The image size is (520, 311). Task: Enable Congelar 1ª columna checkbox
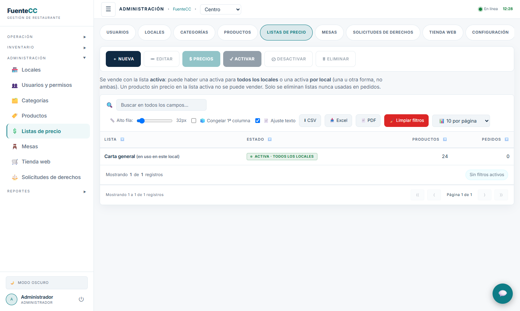tap(194, 121)
